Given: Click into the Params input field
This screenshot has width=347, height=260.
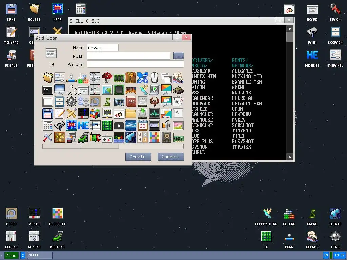Looking at the screenshot, I should point(136,64).
